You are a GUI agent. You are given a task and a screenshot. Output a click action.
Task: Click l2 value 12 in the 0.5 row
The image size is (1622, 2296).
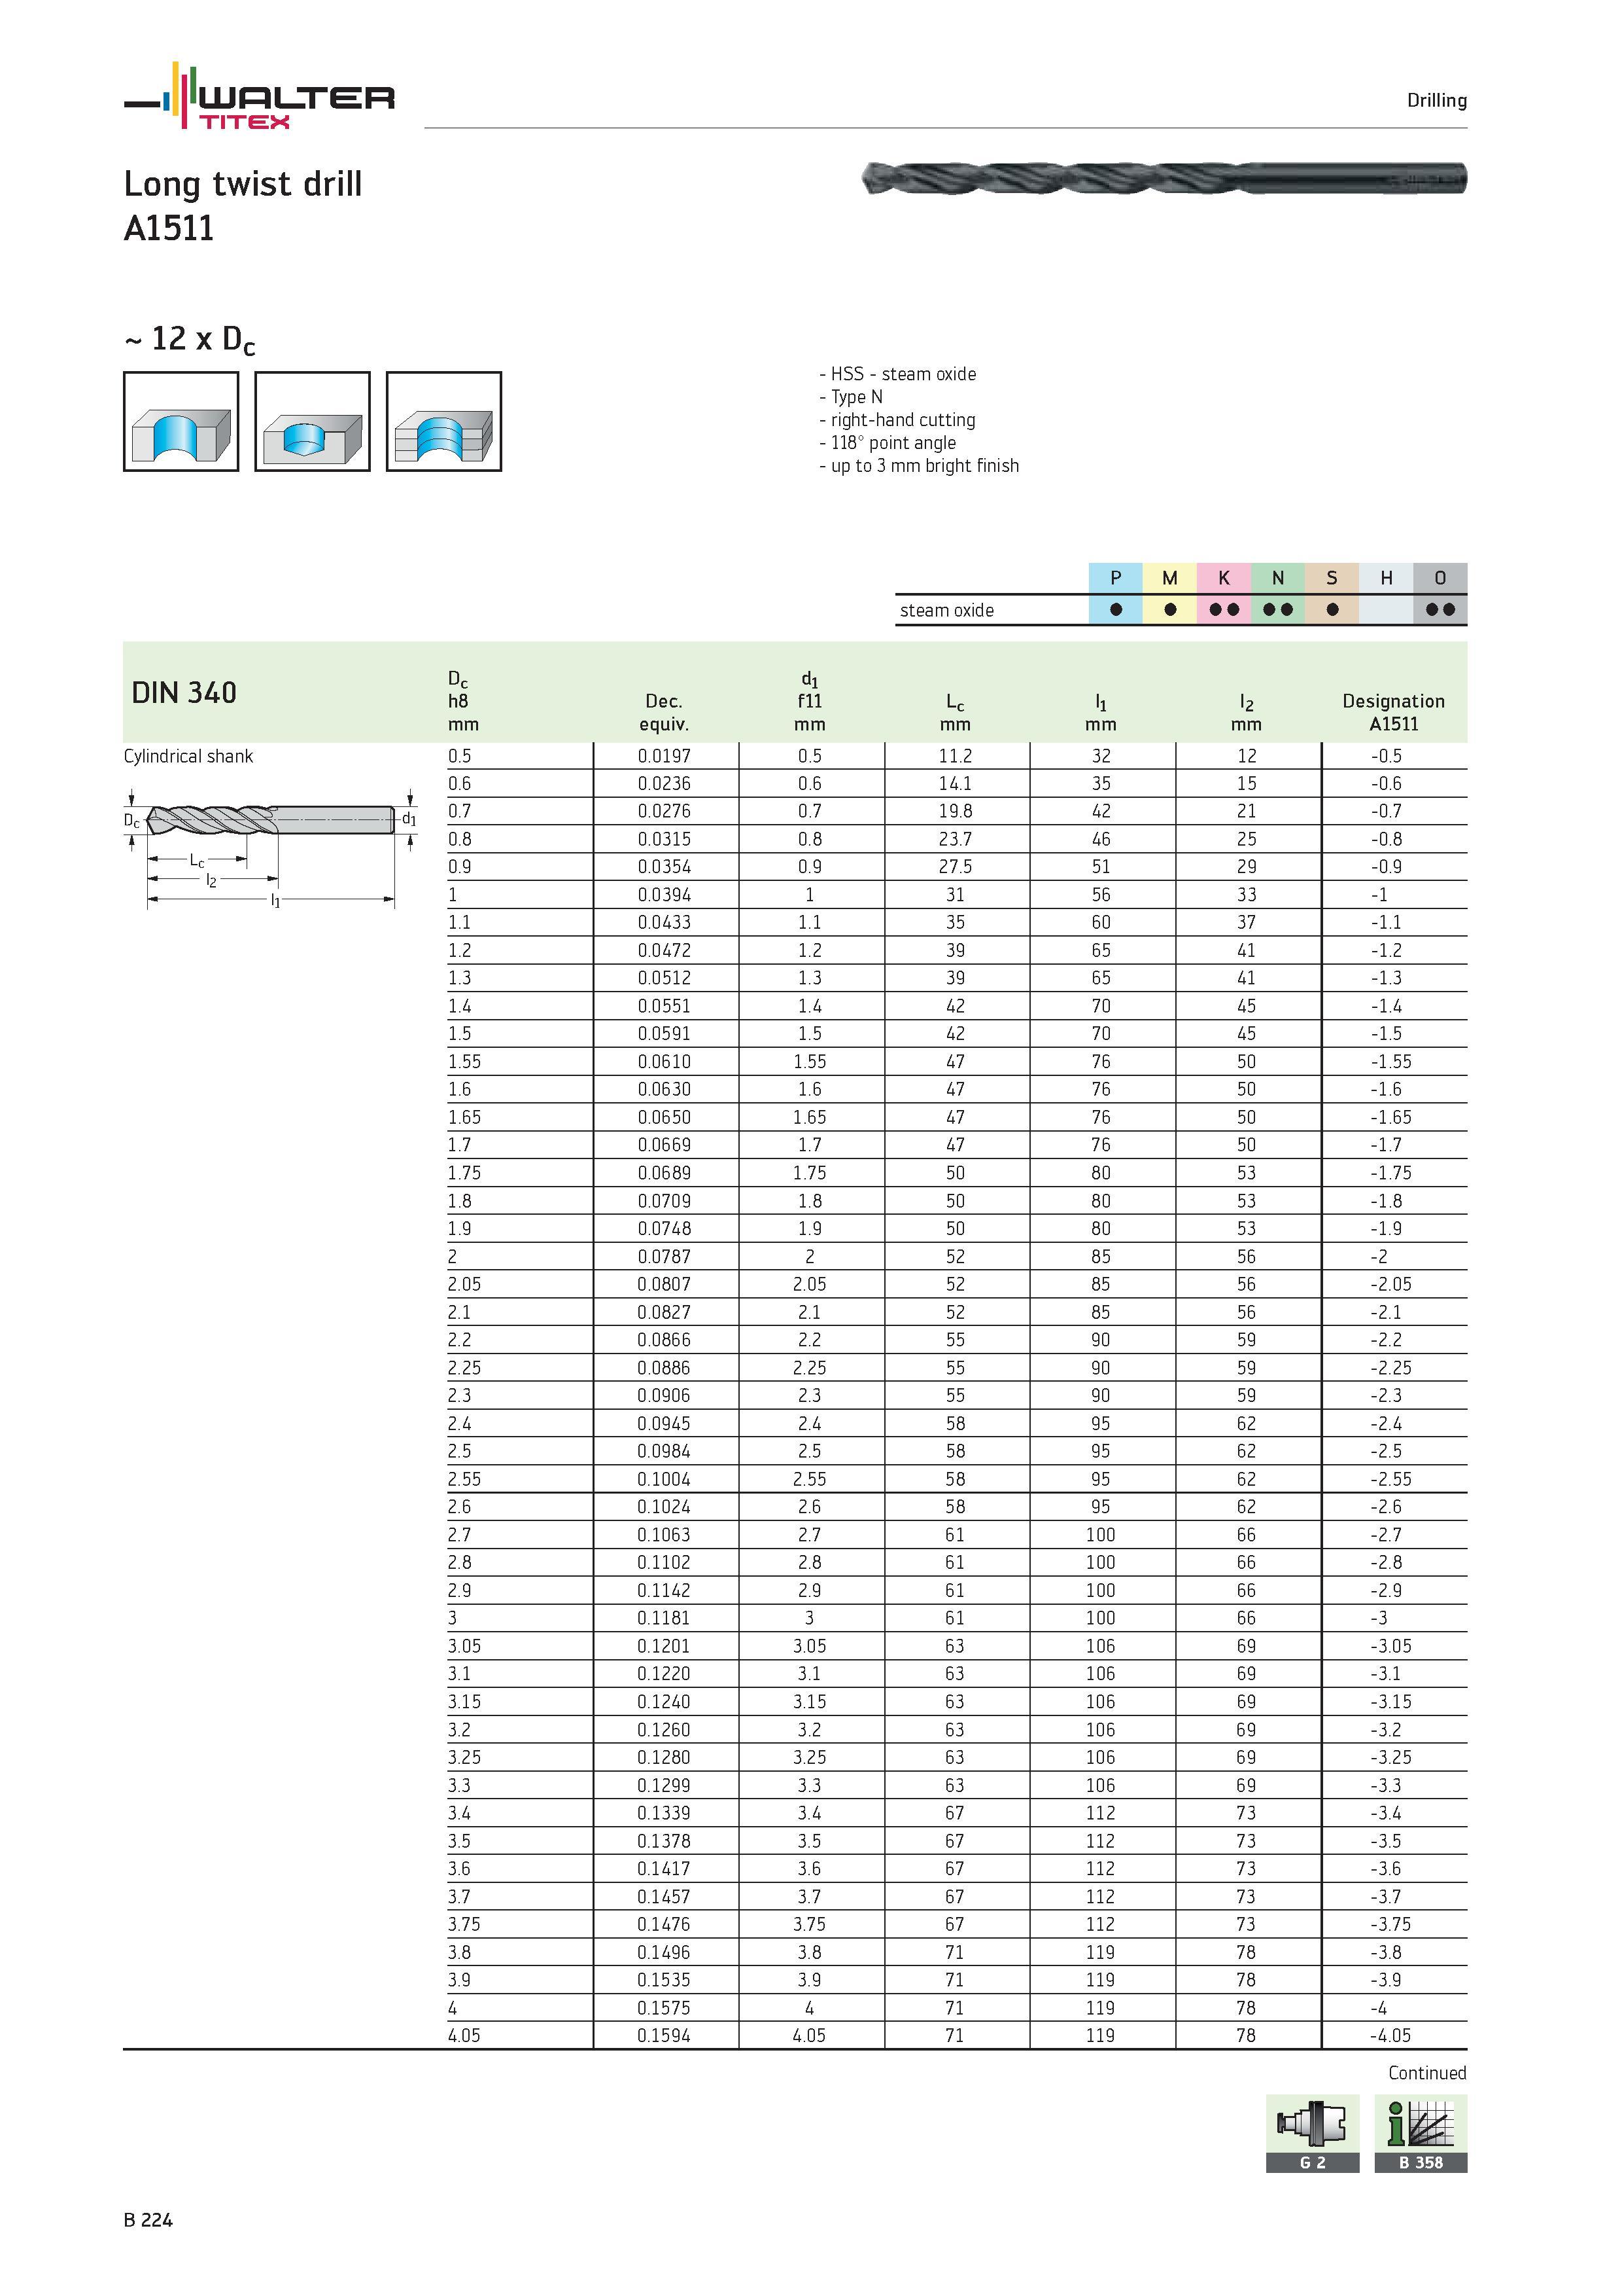tap(1246, 756)
